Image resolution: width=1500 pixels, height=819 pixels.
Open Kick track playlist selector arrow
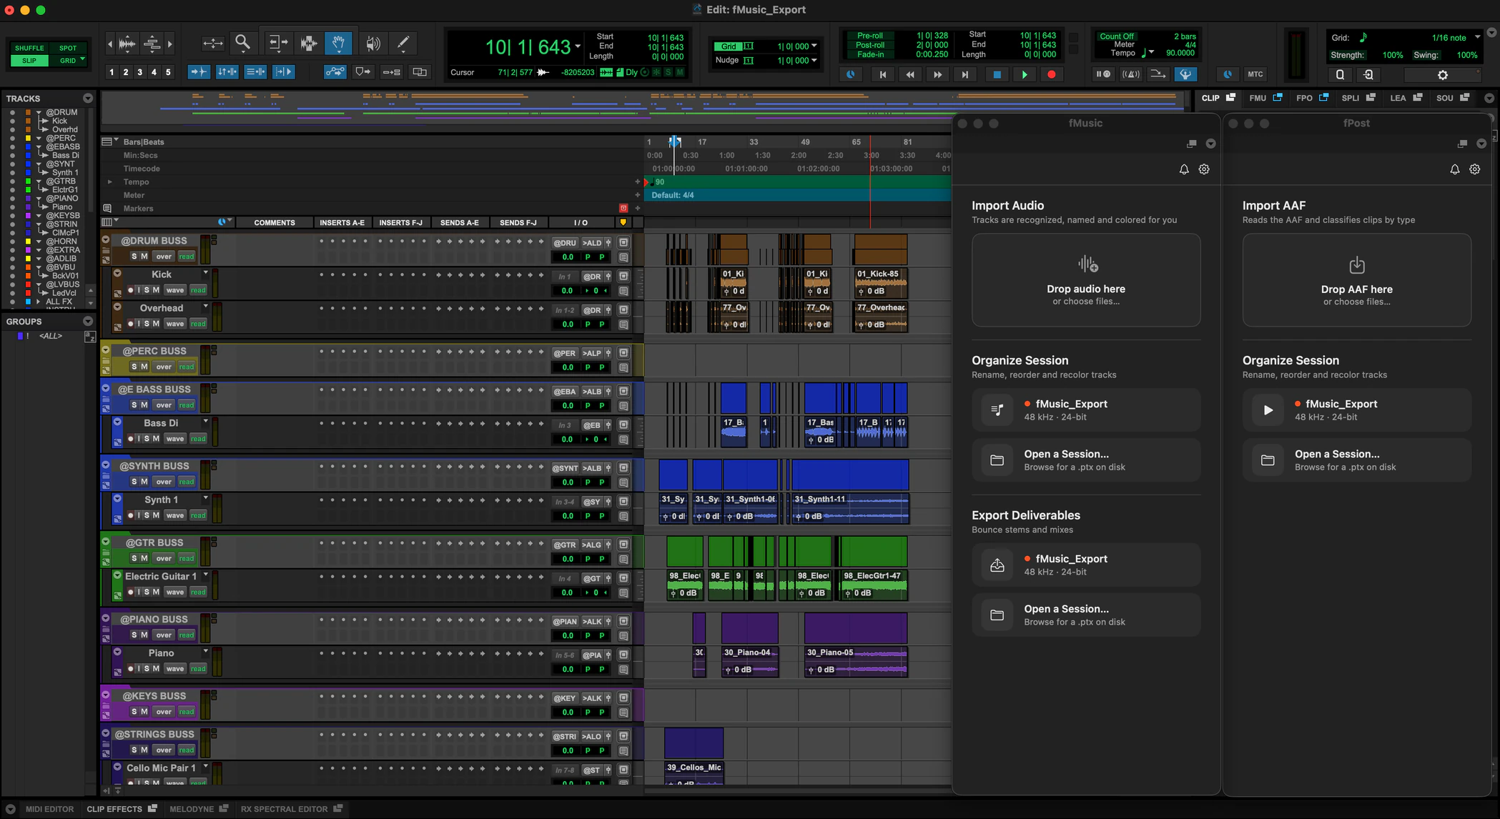pos(206,273)
